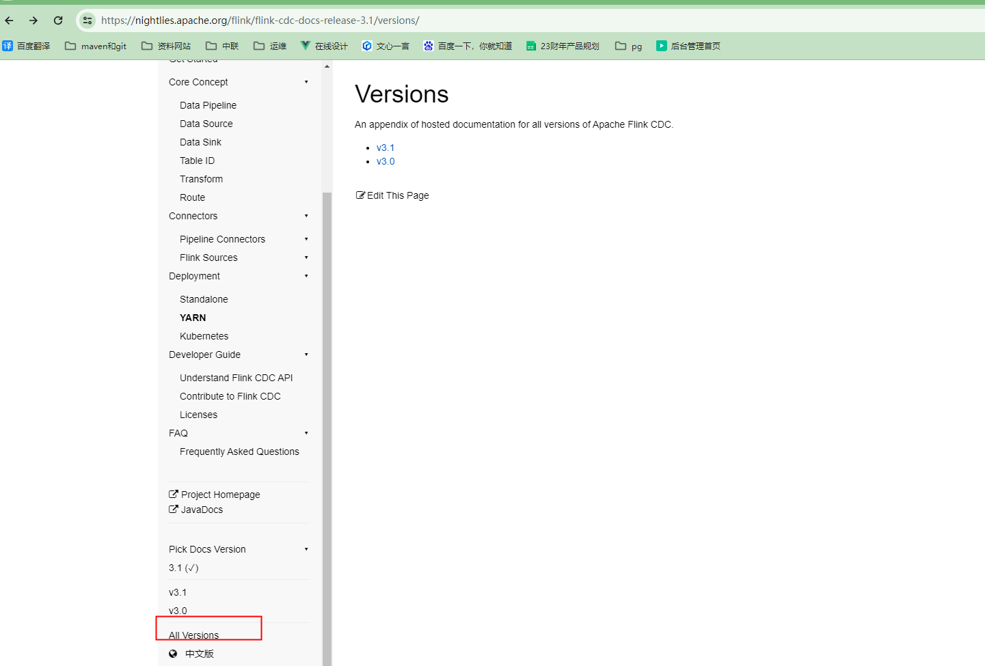
Task: Open the YARN deployment page
Action: 193,318
